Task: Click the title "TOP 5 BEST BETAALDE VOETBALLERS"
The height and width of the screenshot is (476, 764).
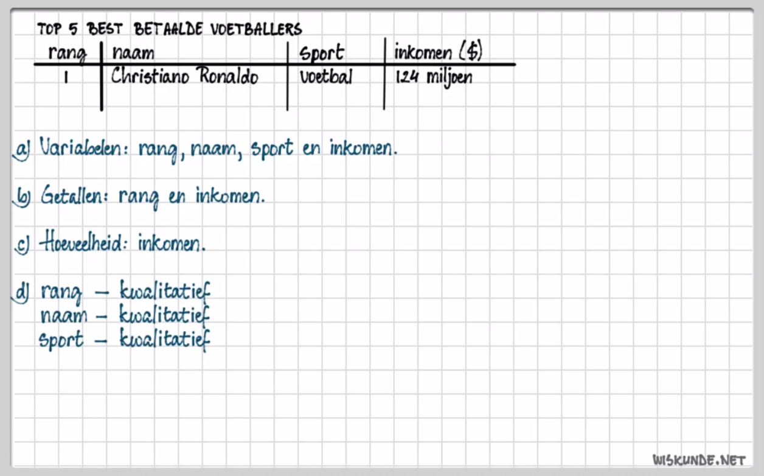Action: point(170,29)
